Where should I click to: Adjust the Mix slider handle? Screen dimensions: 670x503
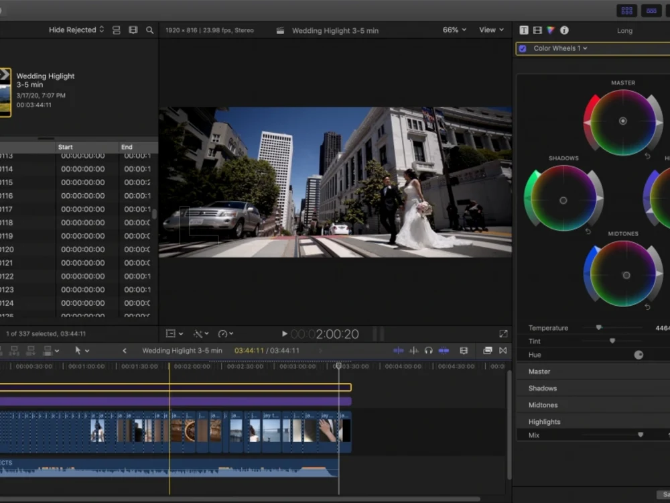tap(640, 435)
